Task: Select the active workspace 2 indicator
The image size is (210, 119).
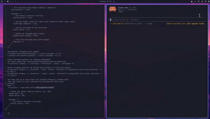Action: pyautogui.click(x=8, y=1)
